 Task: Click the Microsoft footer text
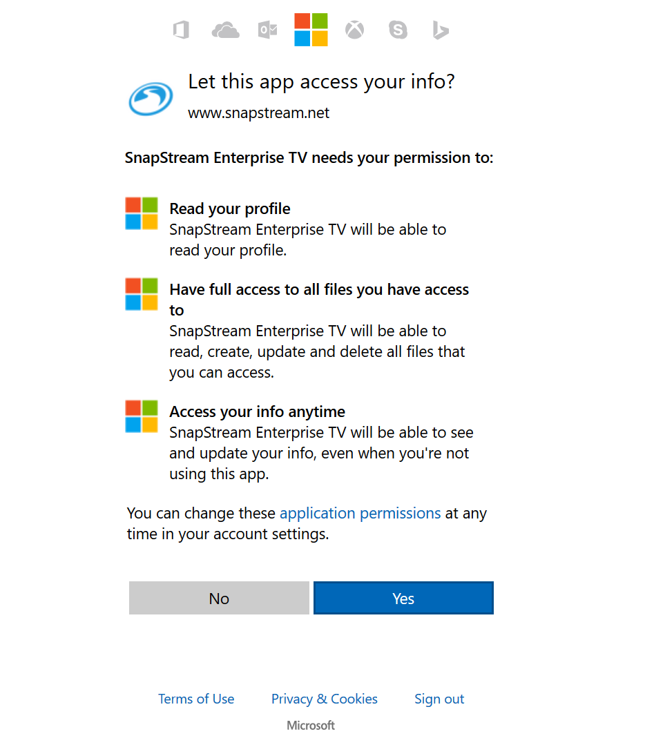coord(311,725)
